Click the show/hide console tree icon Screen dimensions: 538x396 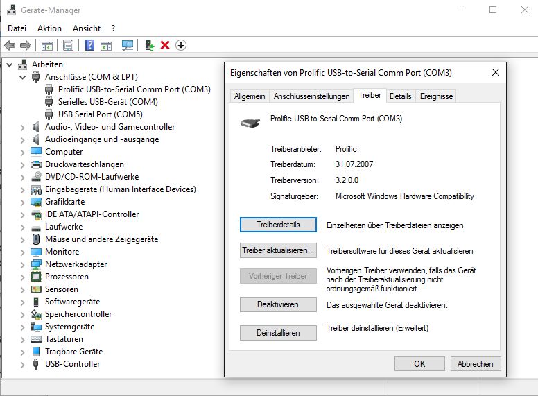click(47, 45)
